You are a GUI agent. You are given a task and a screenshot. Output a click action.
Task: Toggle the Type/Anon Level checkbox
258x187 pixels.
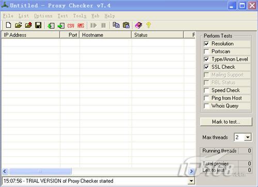206,59
